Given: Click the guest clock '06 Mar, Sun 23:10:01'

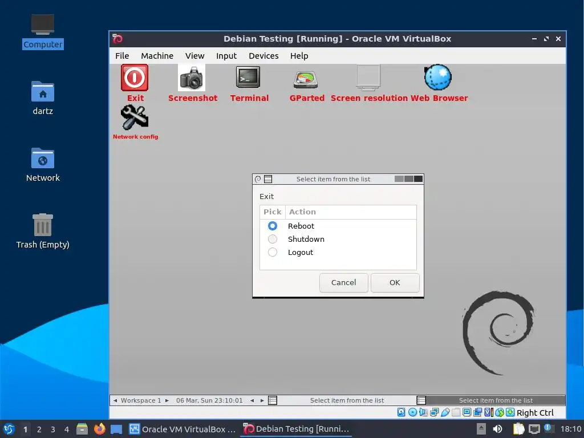Looking at the screenshot, I should (209, 401).
